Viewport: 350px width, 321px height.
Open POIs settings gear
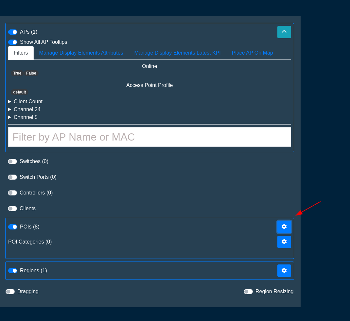(284, 227)
